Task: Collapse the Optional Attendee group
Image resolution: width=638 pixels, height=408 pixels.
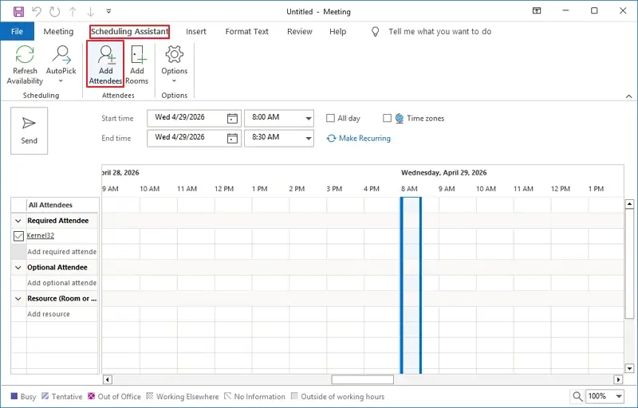Action: (x=18, y=268)
